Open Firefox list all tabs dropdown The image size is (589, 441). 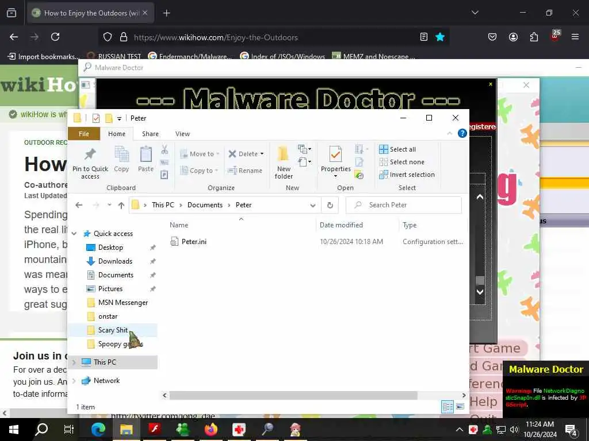tap(475, 13)
